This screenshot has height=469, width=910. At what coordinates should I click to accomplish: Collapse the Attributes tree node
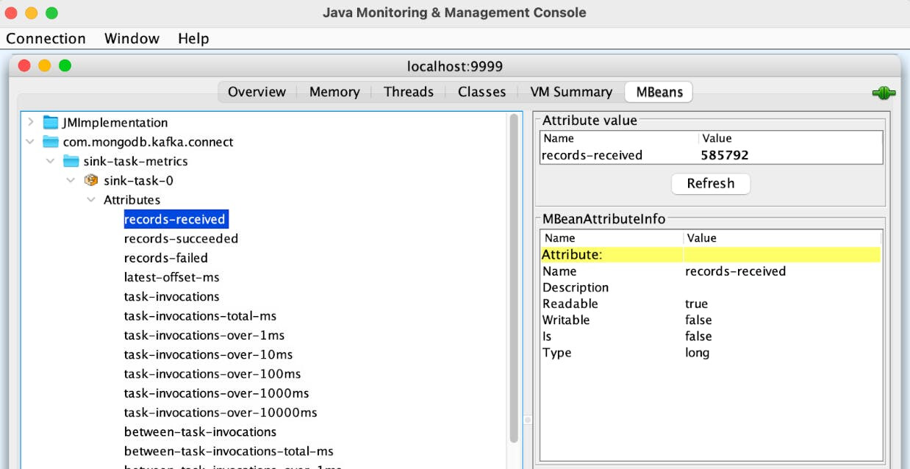[90, 200]
